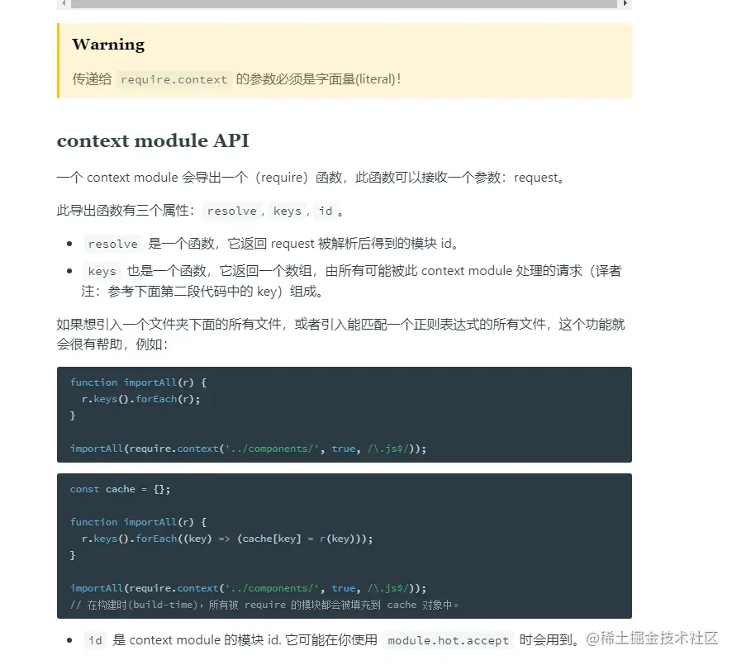This screenshot has width=737, height=665.
Task: Click the Warning heading in yellow box
Action: [x=108, y=45]
